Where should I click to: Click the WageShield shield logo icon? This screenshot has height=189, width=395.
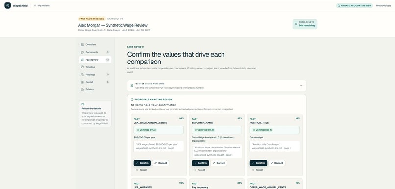pos(7,5)
